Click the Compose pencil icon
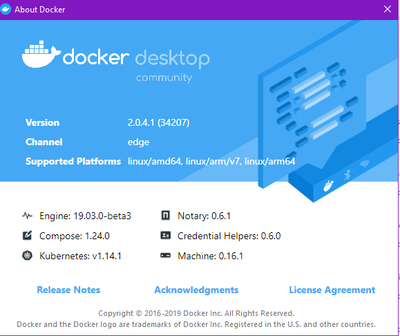This screenshot has height=336, width=400. pos(28,235)
